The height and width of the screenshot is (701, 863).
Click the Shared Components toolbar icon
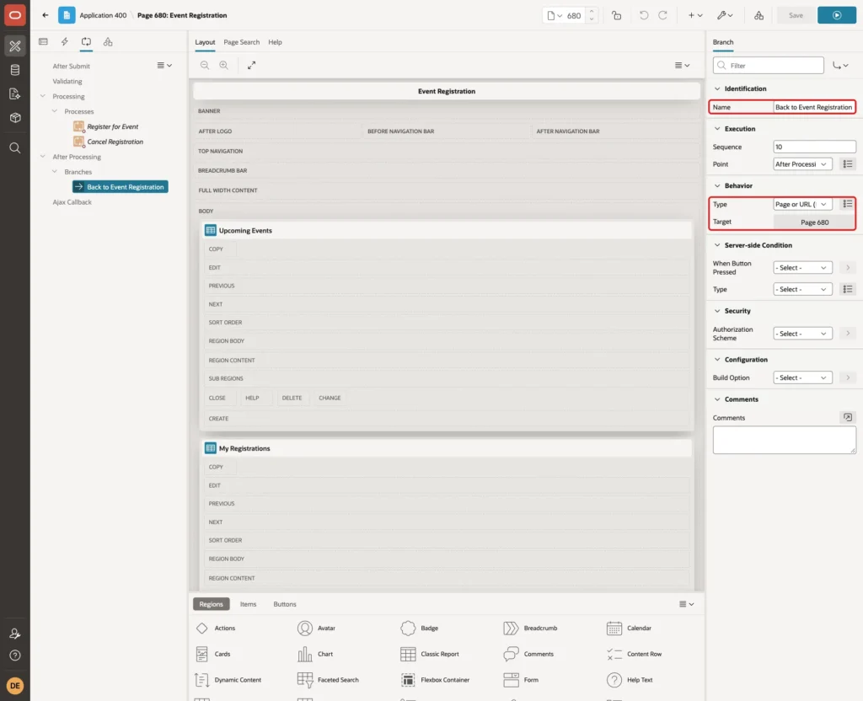[758, 15]
